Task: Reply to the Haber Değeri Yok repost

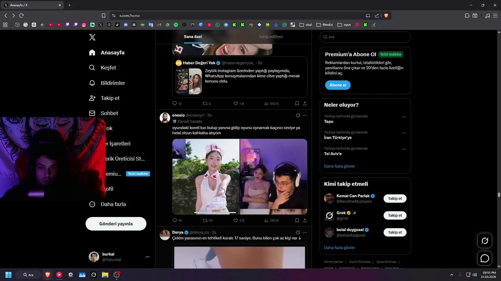Action: pos(177,103)
